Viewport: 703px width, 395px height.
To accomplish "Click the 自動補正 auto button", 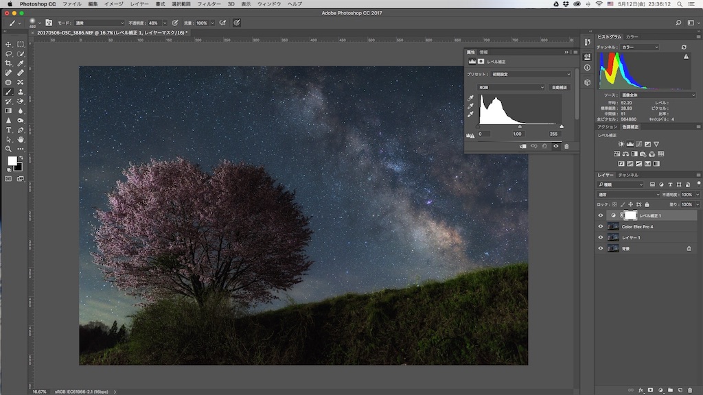I will tap(560, 87).
